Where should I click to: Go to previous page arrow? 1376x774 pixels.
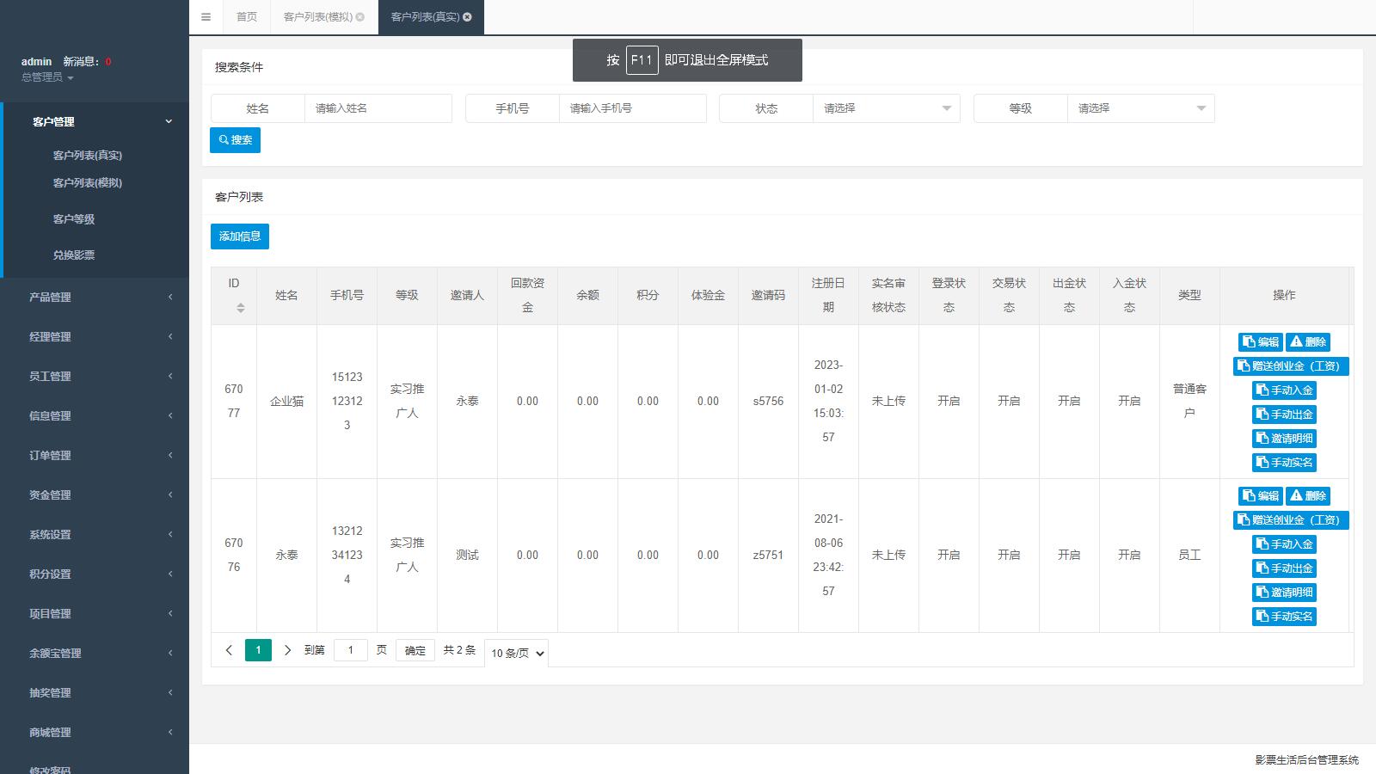click(229, 650)
